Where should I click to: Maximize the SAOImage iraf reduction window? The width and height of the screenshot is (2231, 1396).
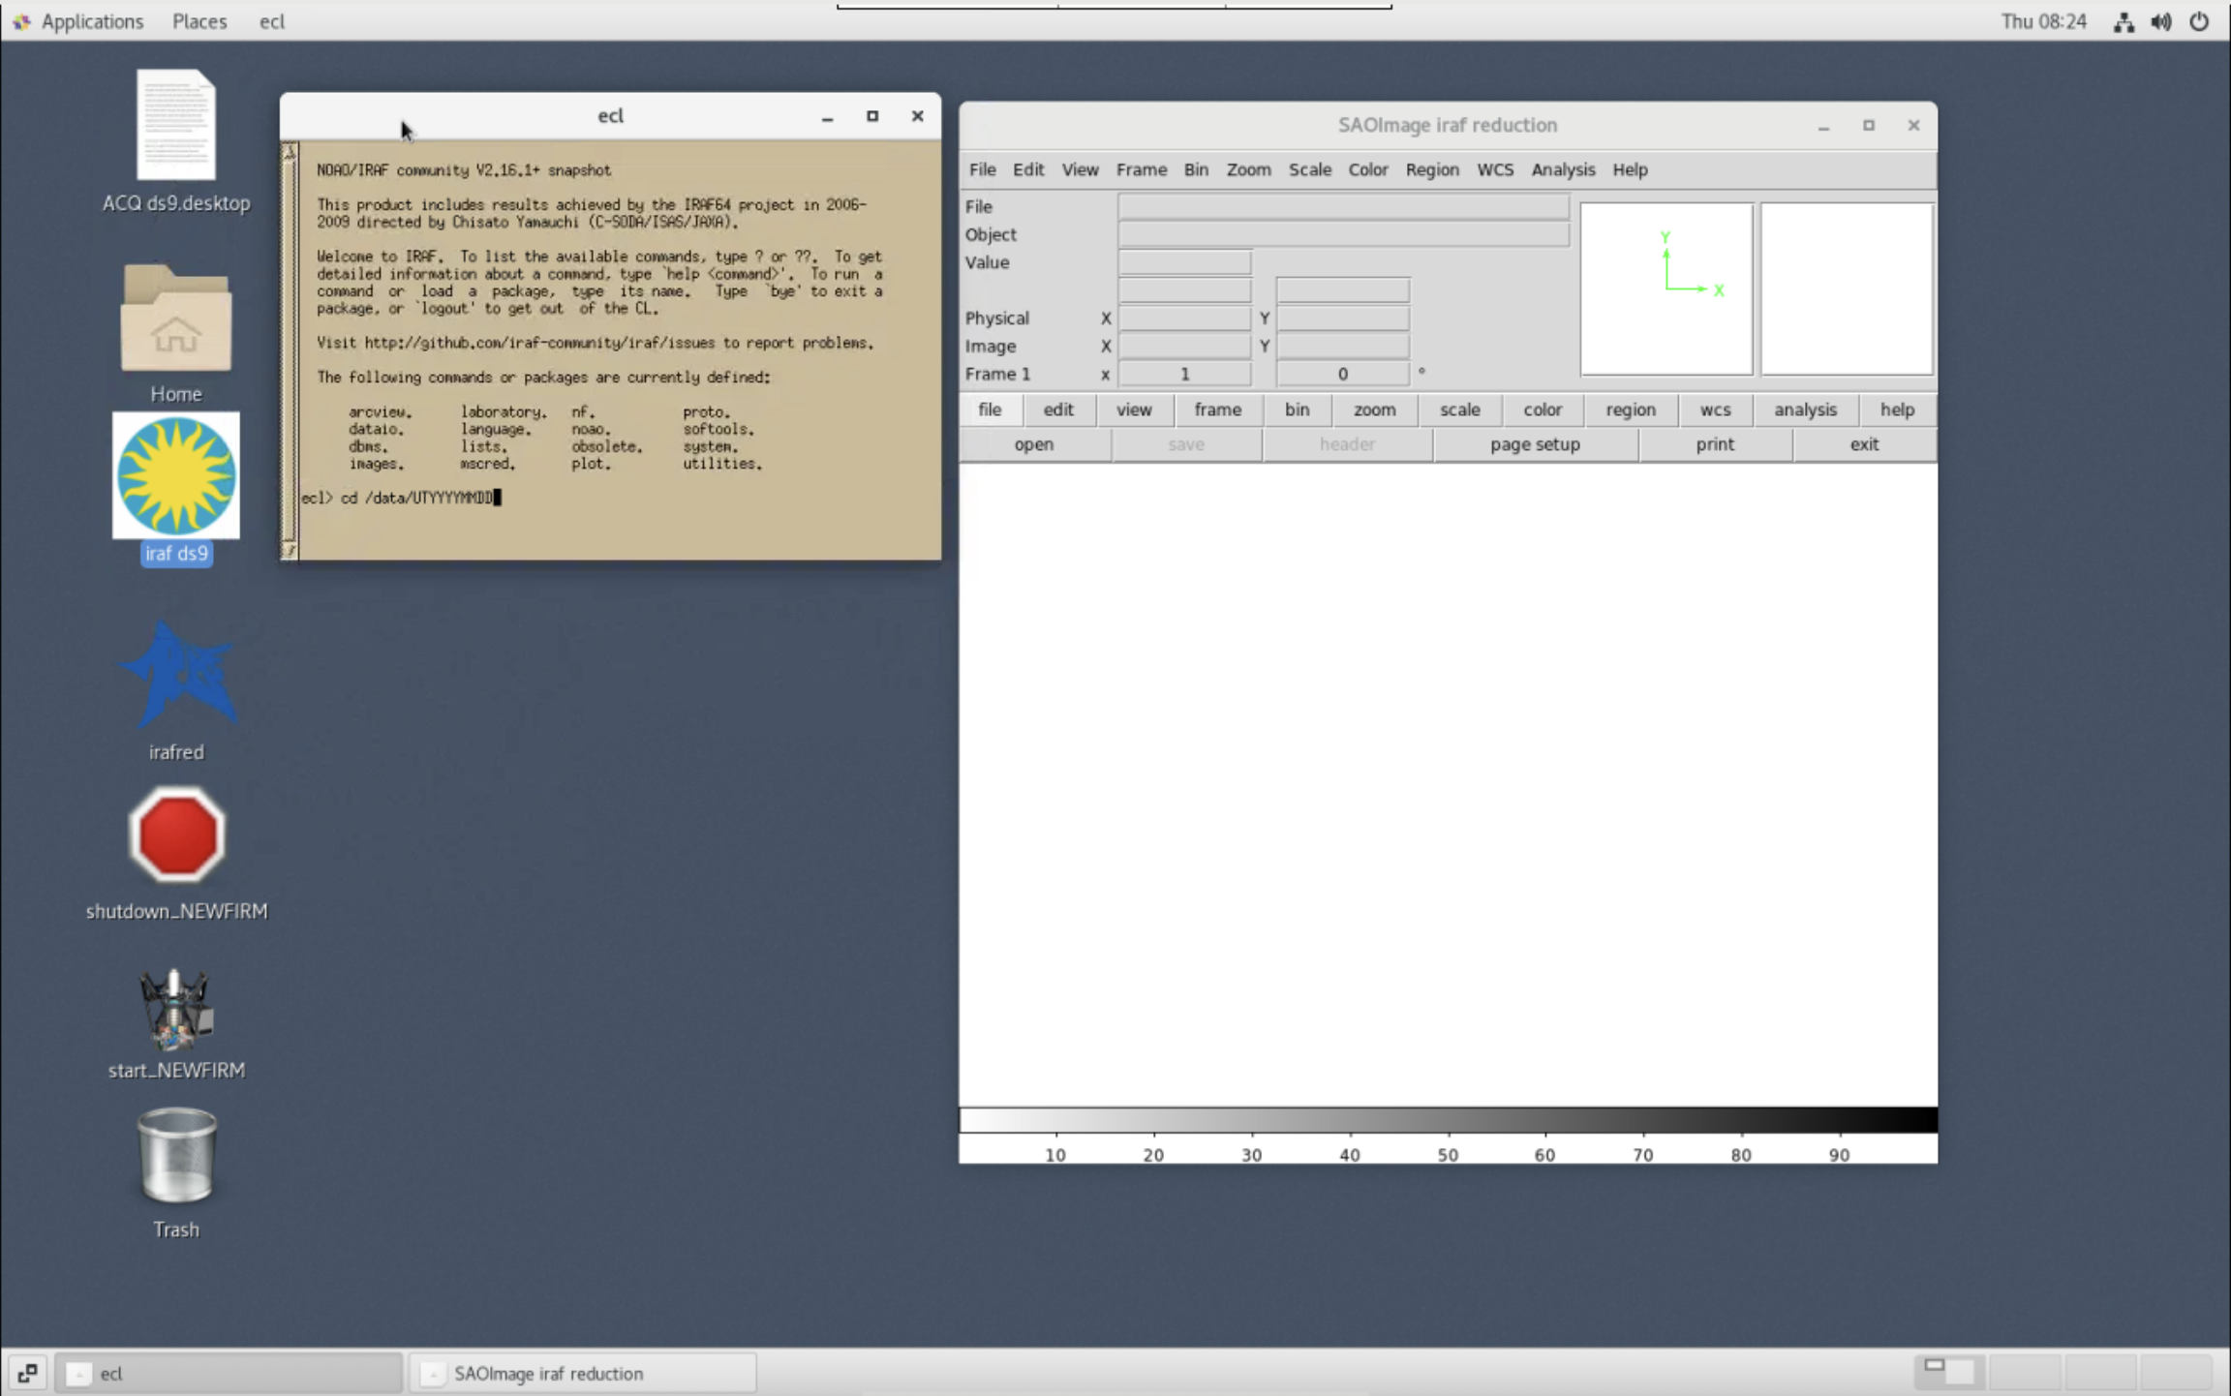pyautogui.click(x=1869, y=126)
